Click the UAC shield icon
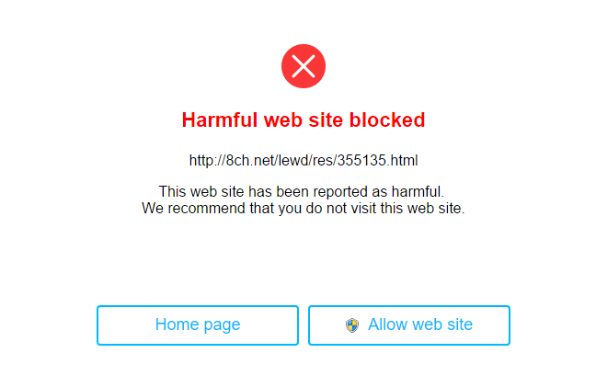Viewport: 596px width, 387px height. [352, 325]
